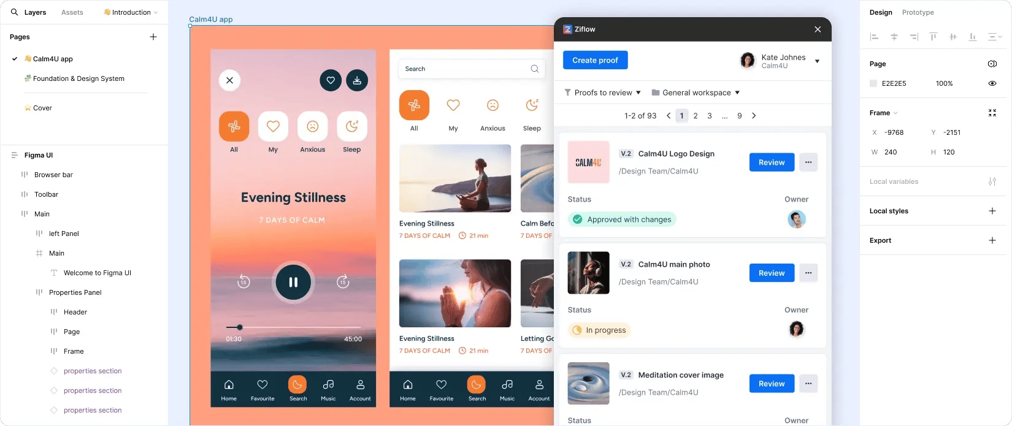Screen dimensions: 1012x426
Task: Select the Sleep moon category in player screen
Action: 352,126
